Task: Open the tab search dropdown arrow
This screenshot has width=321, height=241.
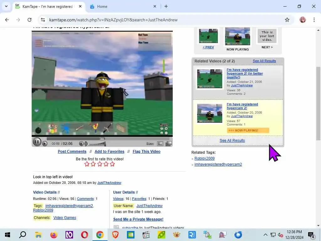Action: click(6, 6)
